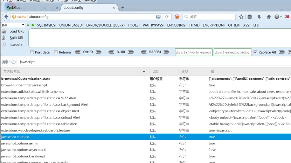Sort by preference name column header
Viewport: 291px width, 163px height.
point(74,72)
